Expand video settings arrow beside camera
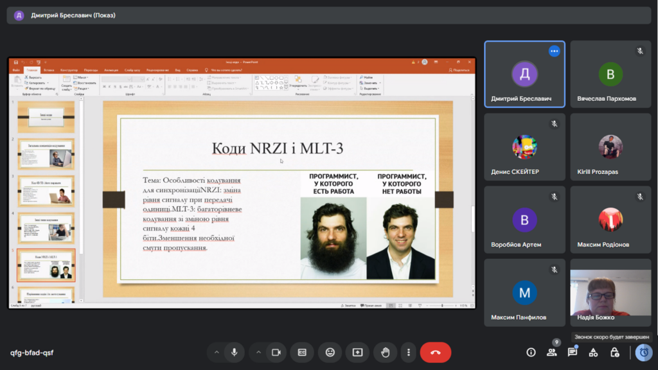The height and width of the screenshot is (370, 658). coord(259,352)
